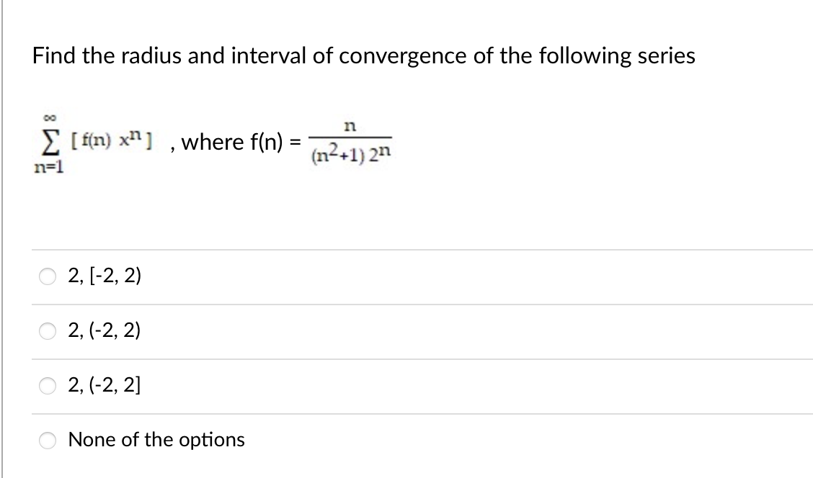The height and width of the screenshot is (478, 813).
Task: Click the question heading about radius of convergence
Action: click(363, 55)
